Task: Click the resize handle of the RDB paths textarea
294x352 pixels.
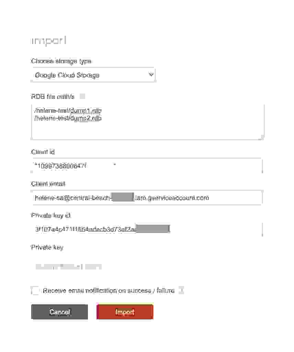Action: (262, 137)
